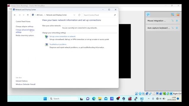Open VirtualBox cube icon on taskbar
This screenshot has width=189, height=106.
124,99
